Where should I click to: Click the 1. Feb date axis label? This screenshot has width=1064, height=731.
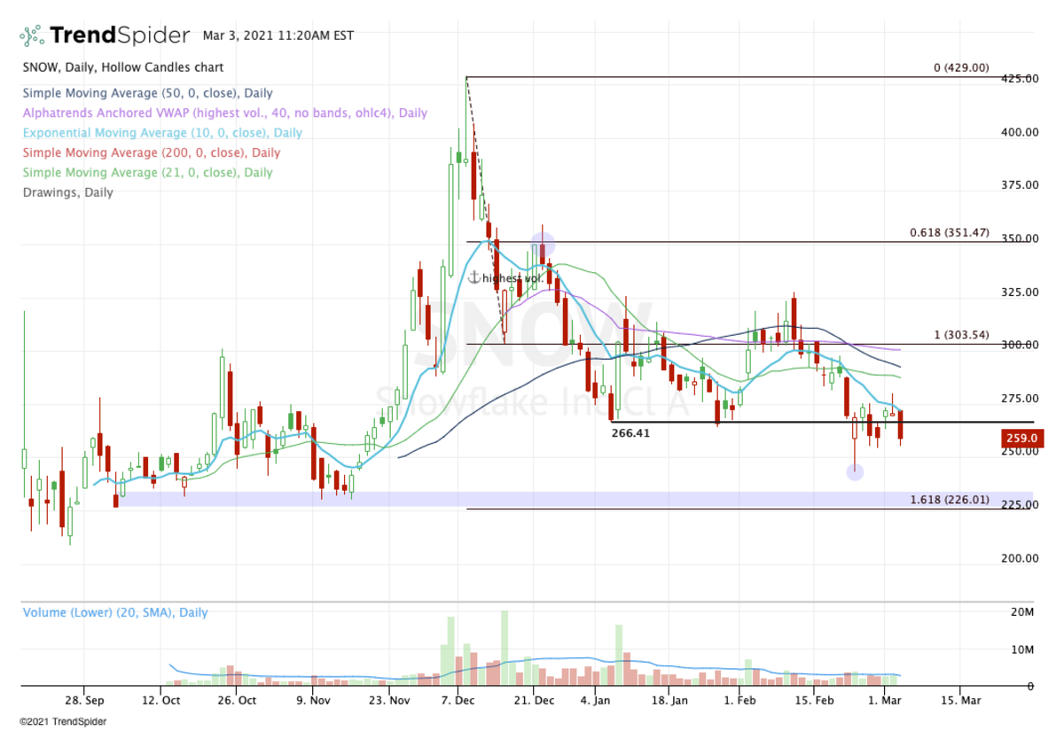[x=739, y=699]
